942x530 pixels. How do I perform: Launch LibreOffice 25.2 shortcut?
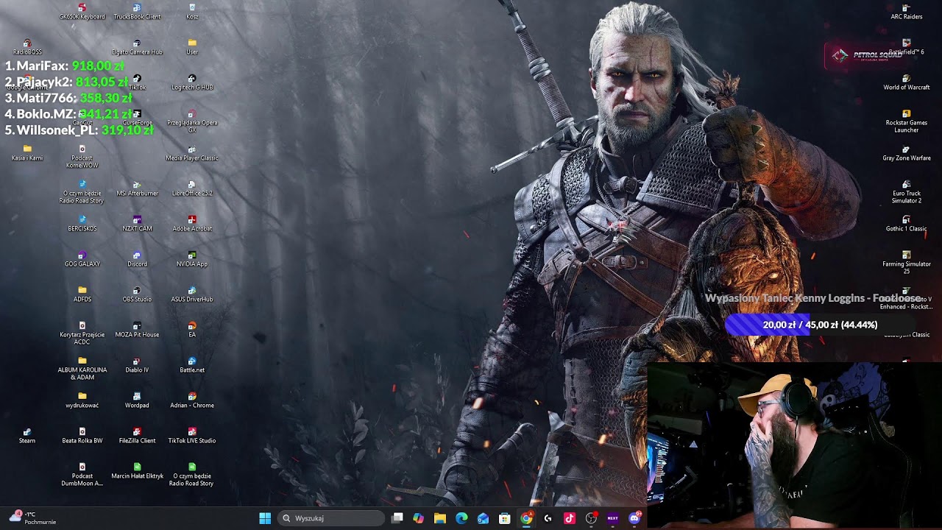click(x=192, y=188)
